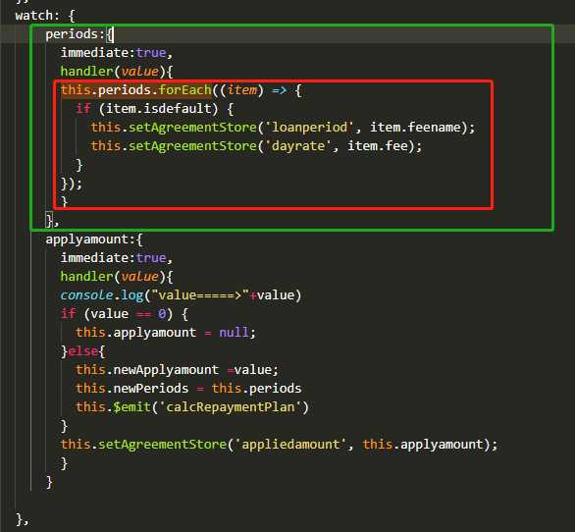Click the "0" in the value == 0 check
The height and width of the screenshot is (532, 575).
(162, 314)
